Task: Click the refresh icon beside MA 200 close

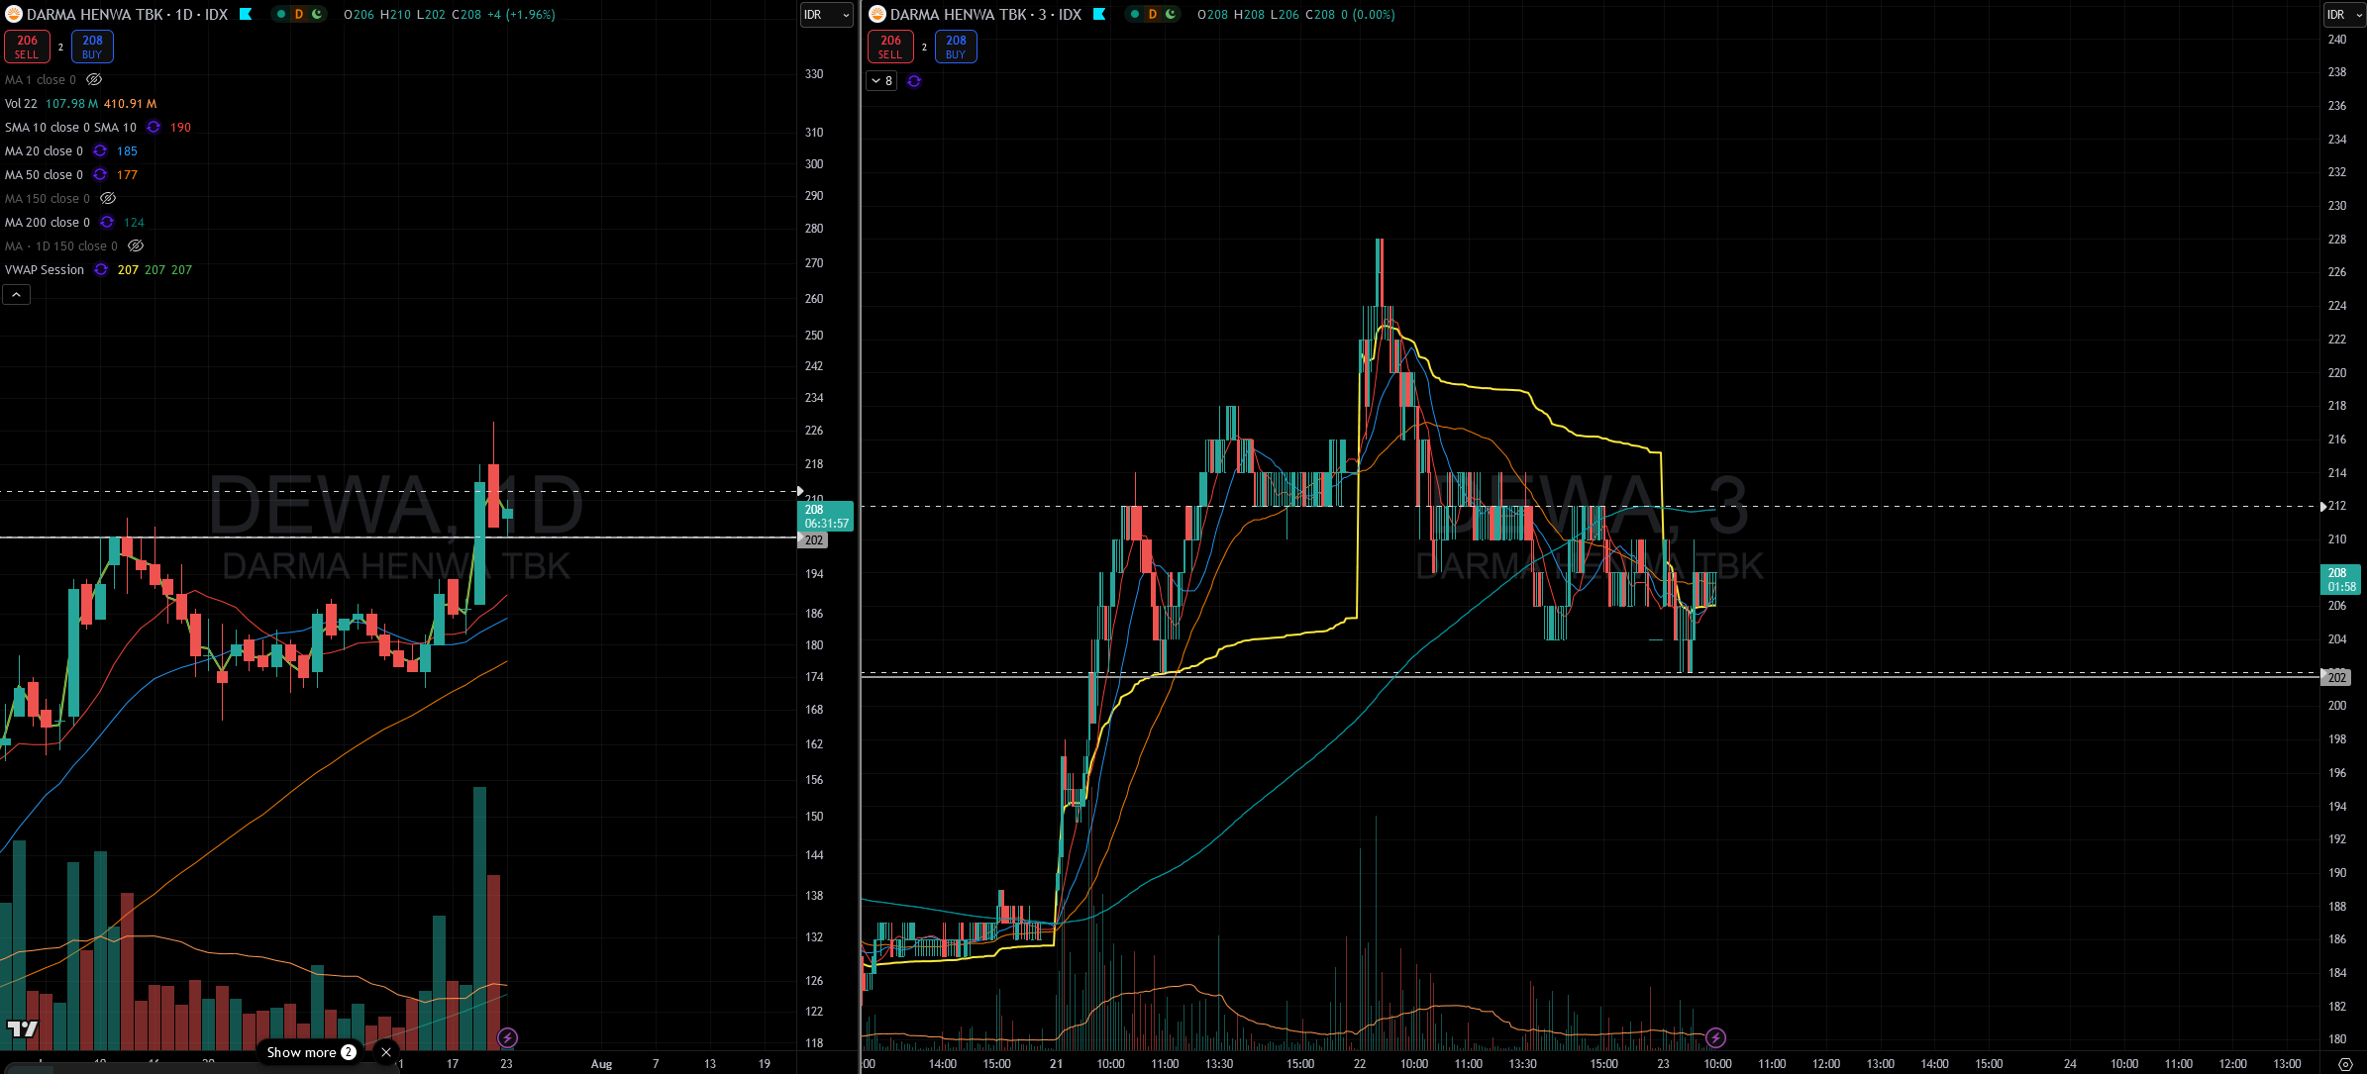Action: coord(107,222)
